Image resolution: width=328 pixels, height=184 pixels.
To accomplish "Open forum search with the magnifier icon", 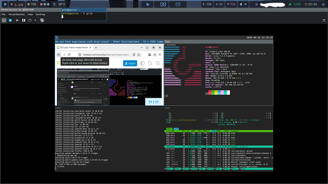I will (x=150, y=63).
